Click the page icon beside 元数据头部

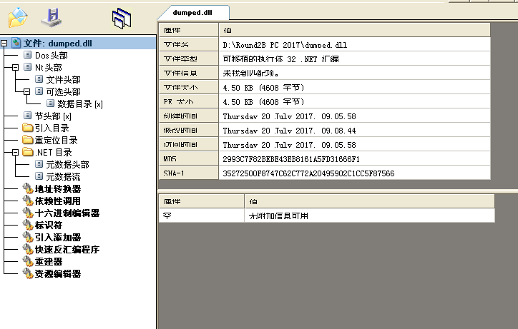tap(39, 164)
